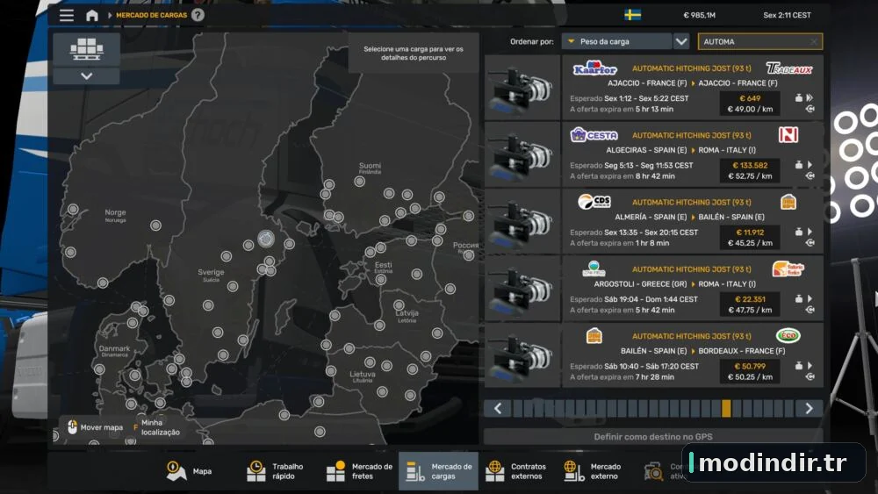
Task: Click the Swedish flag icon
Action: (633, 15)
